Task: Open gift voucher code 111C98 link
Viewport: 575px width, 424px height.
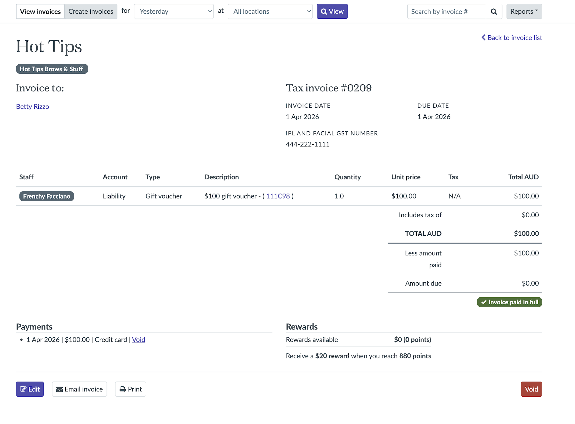Action: pyautogui.click(x=278, y=196)
